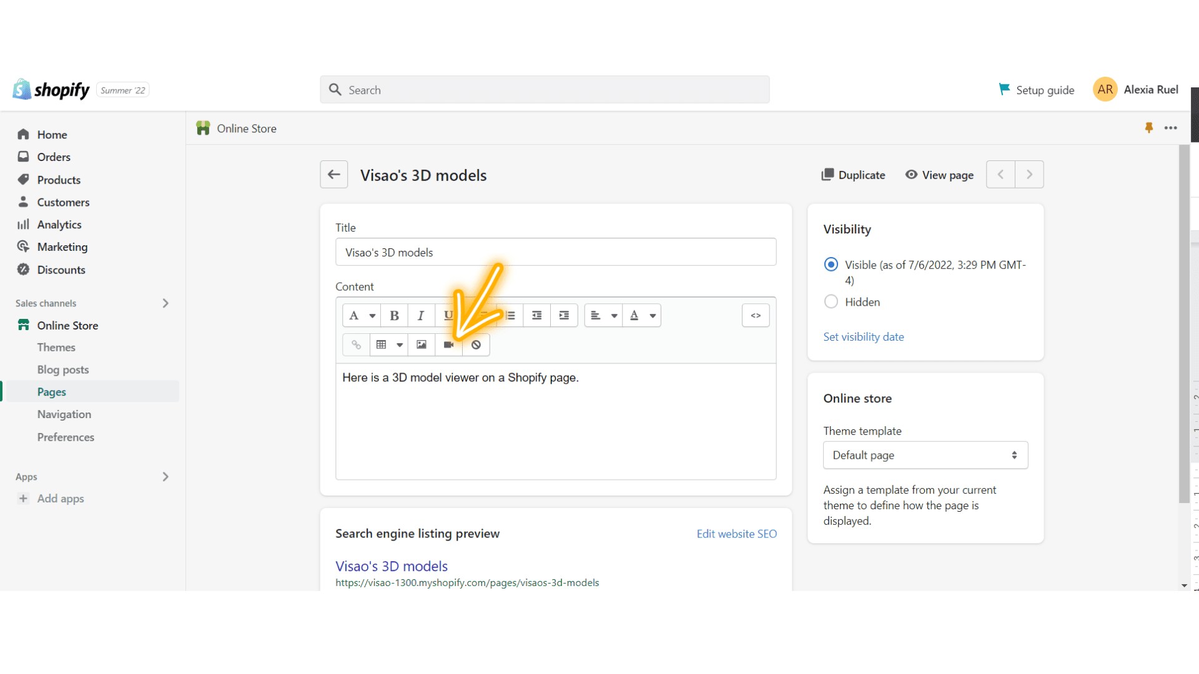Open the text color dropdown
Image resolution: width=1199 pixels, height=674 pixels.
(642, 316)
